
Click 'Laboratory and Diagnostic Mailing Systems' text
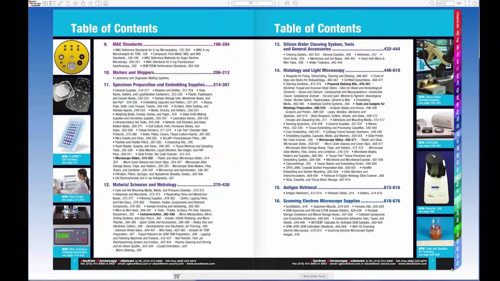[x=142, y=78]
